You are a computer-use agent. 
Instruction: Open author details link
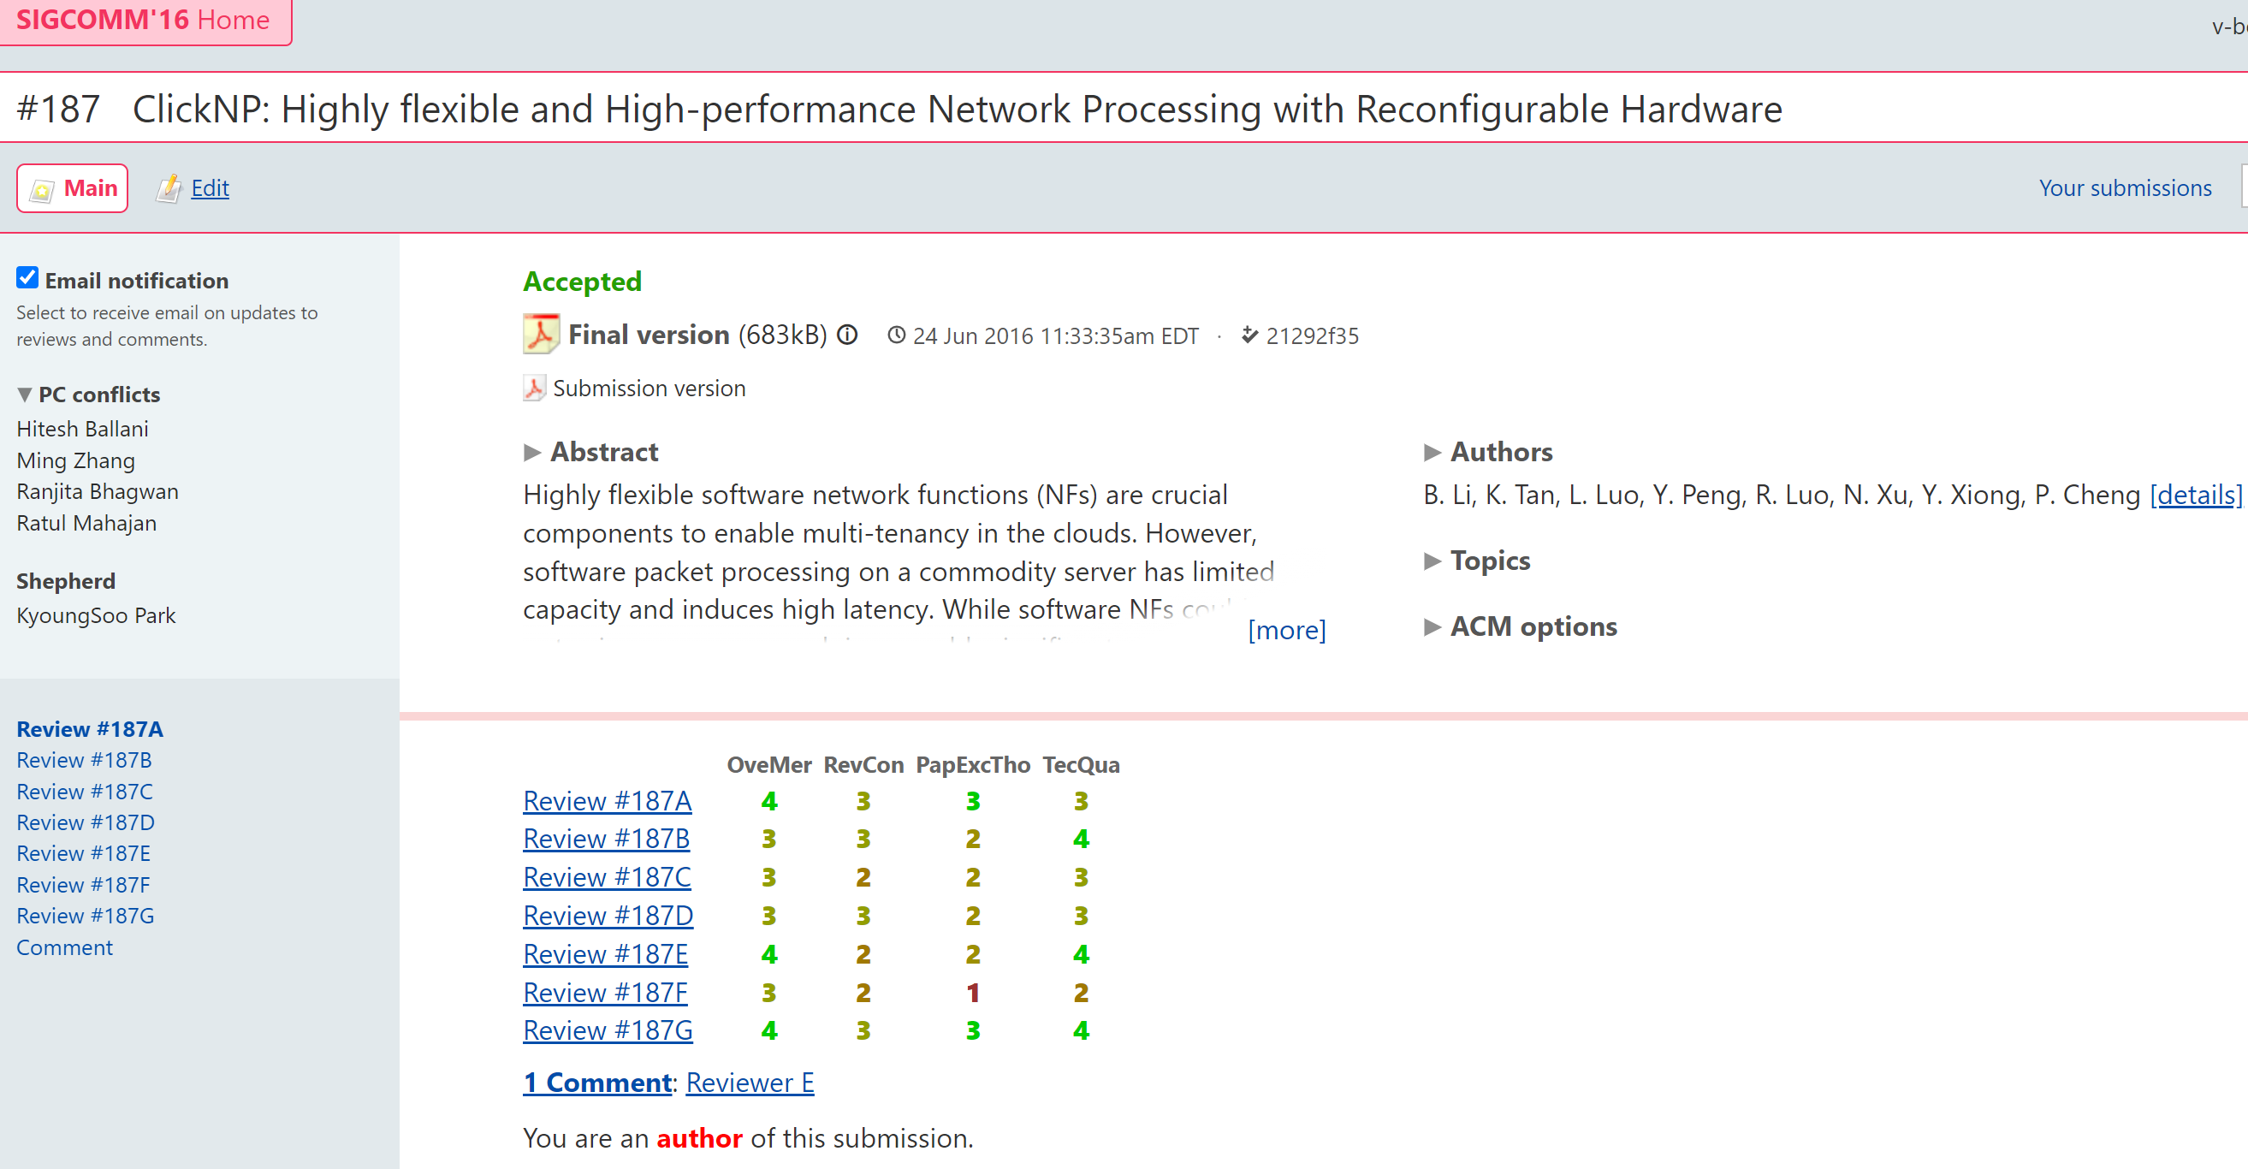pyautogui.click(x=2195, y=495)
